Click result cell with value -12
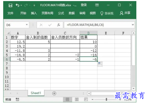Viewport: 147px width, 104px height. tap(88, 51)
